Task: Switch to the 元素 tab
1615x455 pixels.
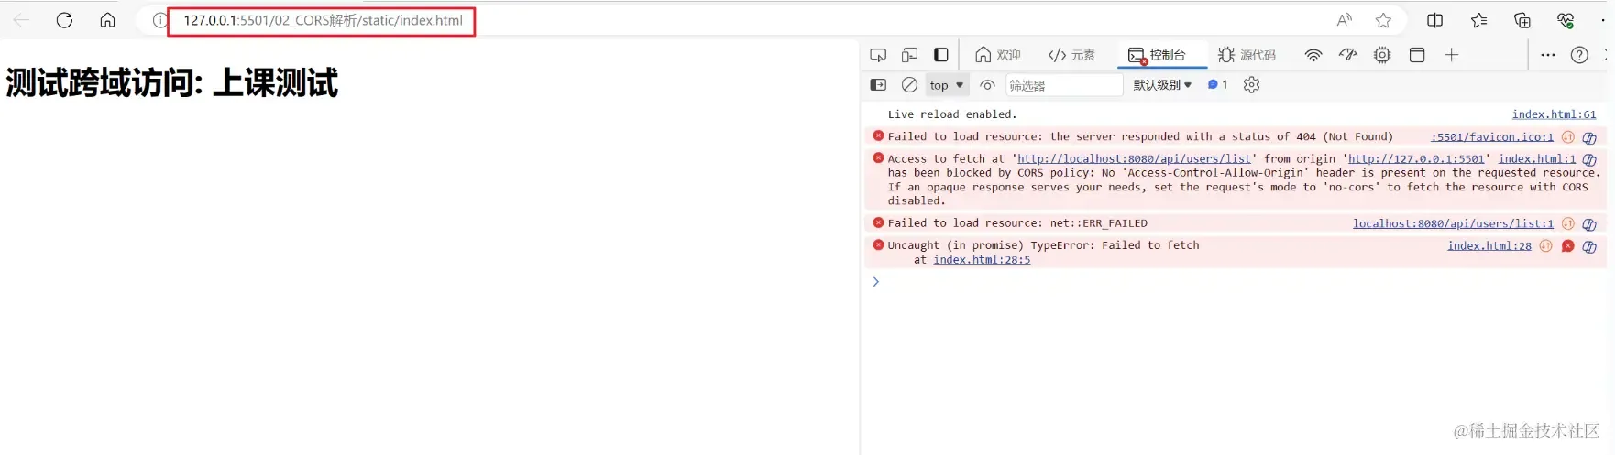Action: coord(1071,55)
